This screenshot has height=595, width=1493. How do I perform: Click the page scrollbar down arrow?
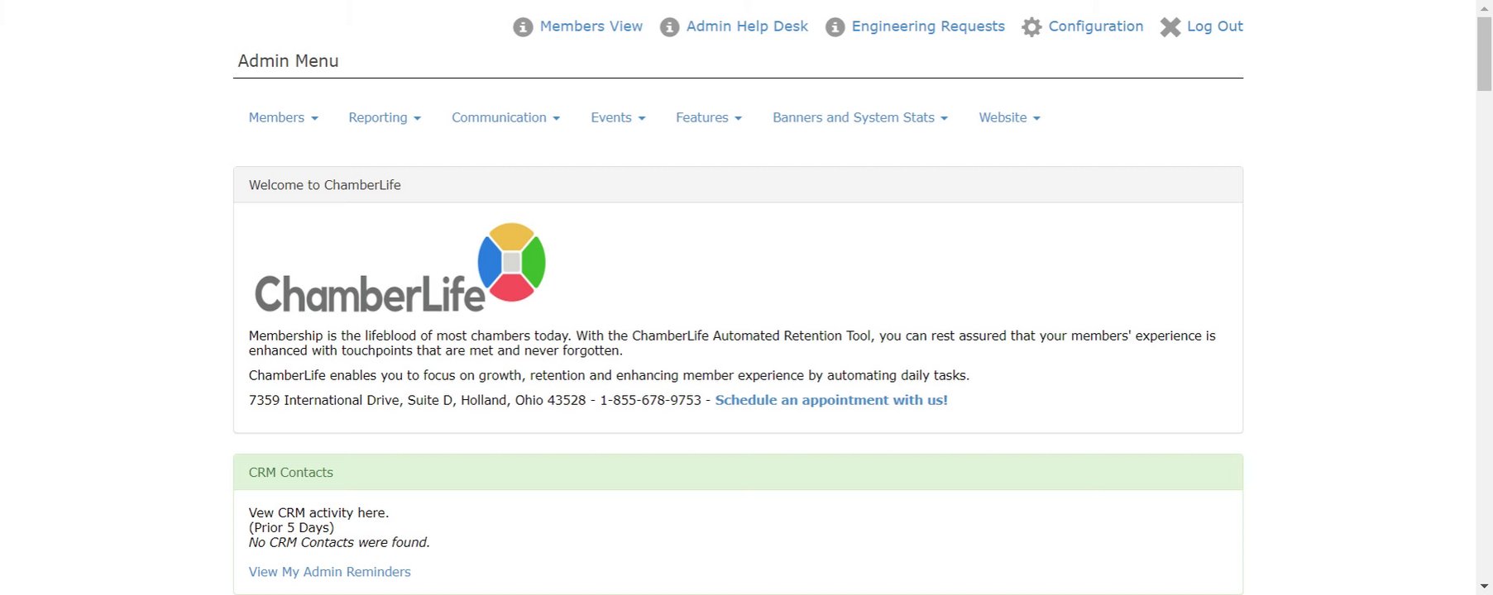[x=1484, y=587]
